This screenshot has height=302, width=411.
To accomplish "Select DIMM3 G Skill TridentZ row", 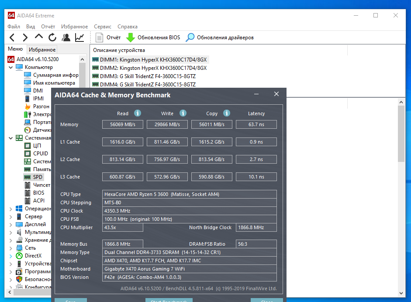I will (x=144, y=76).
